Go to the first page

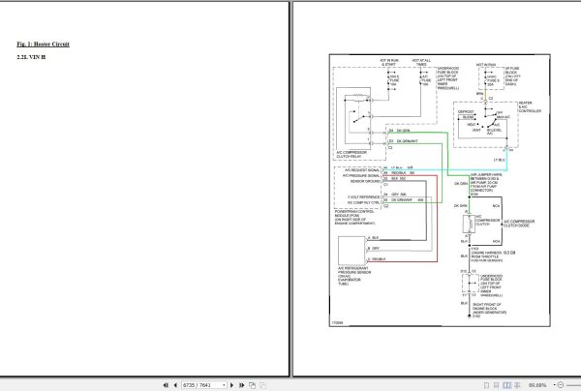(166, 385)
